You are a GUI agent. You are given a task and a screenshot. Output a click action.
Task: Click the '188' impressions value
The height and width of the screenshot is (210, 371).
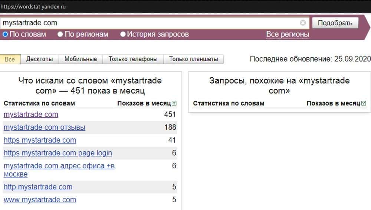[x=170, y=127]
